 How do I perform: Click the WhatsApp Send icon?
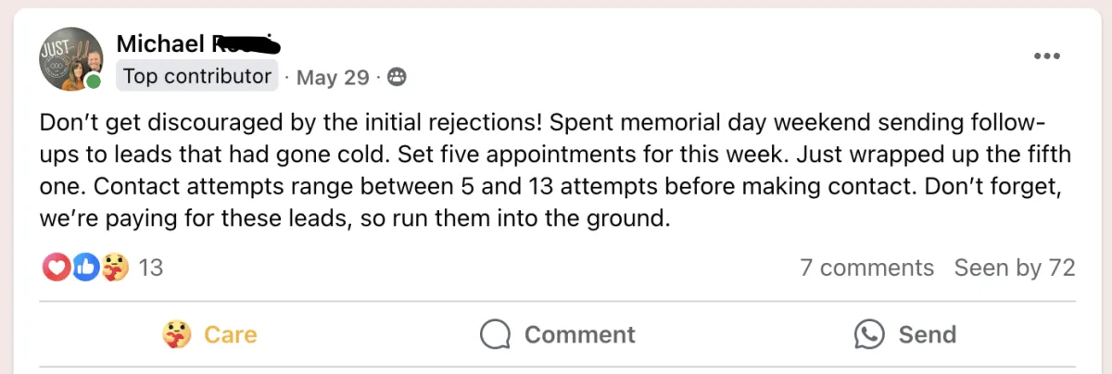[x=869, y=334]
